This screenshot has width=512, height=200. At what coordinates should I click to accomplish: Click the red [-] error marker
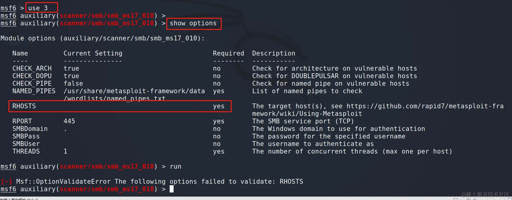tap(6, 182)
